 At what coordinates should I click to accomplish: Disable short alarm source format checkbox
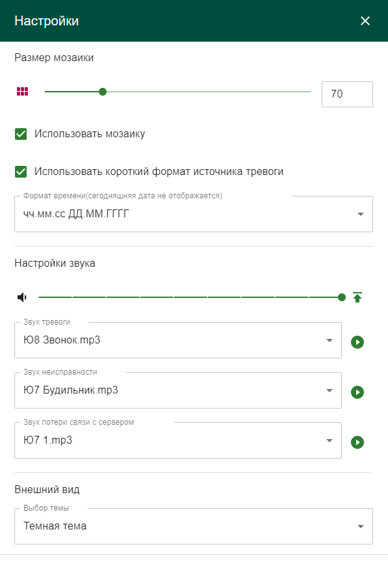21,172
